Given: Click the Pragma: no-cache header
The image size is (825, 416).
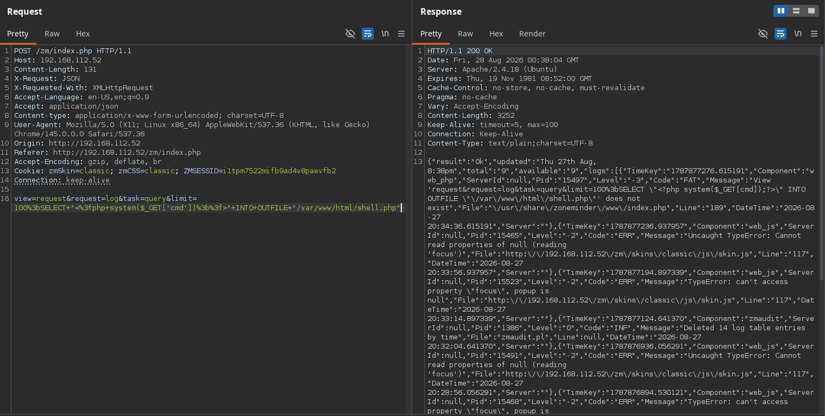Looking at the screenshot, I should (462, 97).
